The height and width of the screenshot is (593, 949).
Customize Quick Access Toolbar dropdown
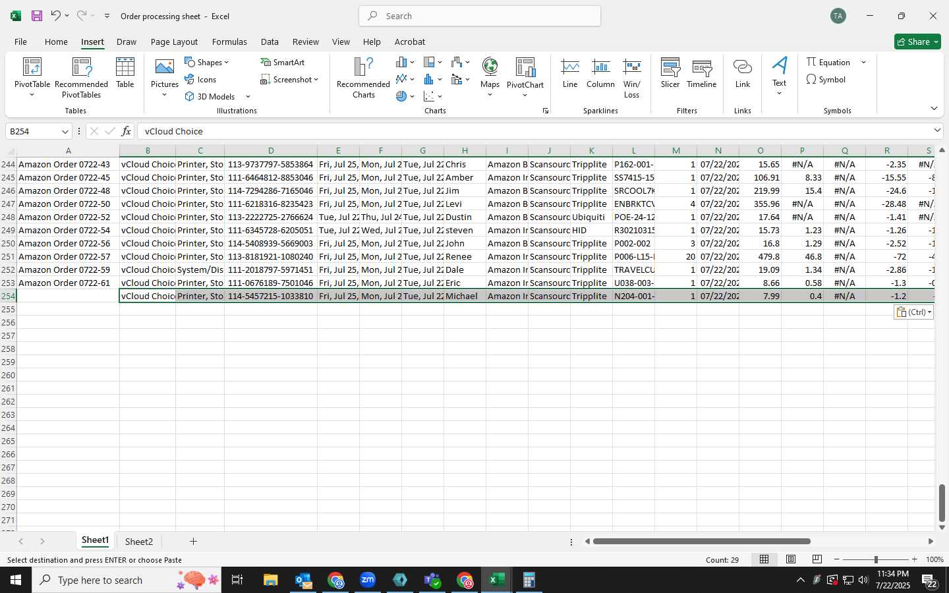coord(107,16)
